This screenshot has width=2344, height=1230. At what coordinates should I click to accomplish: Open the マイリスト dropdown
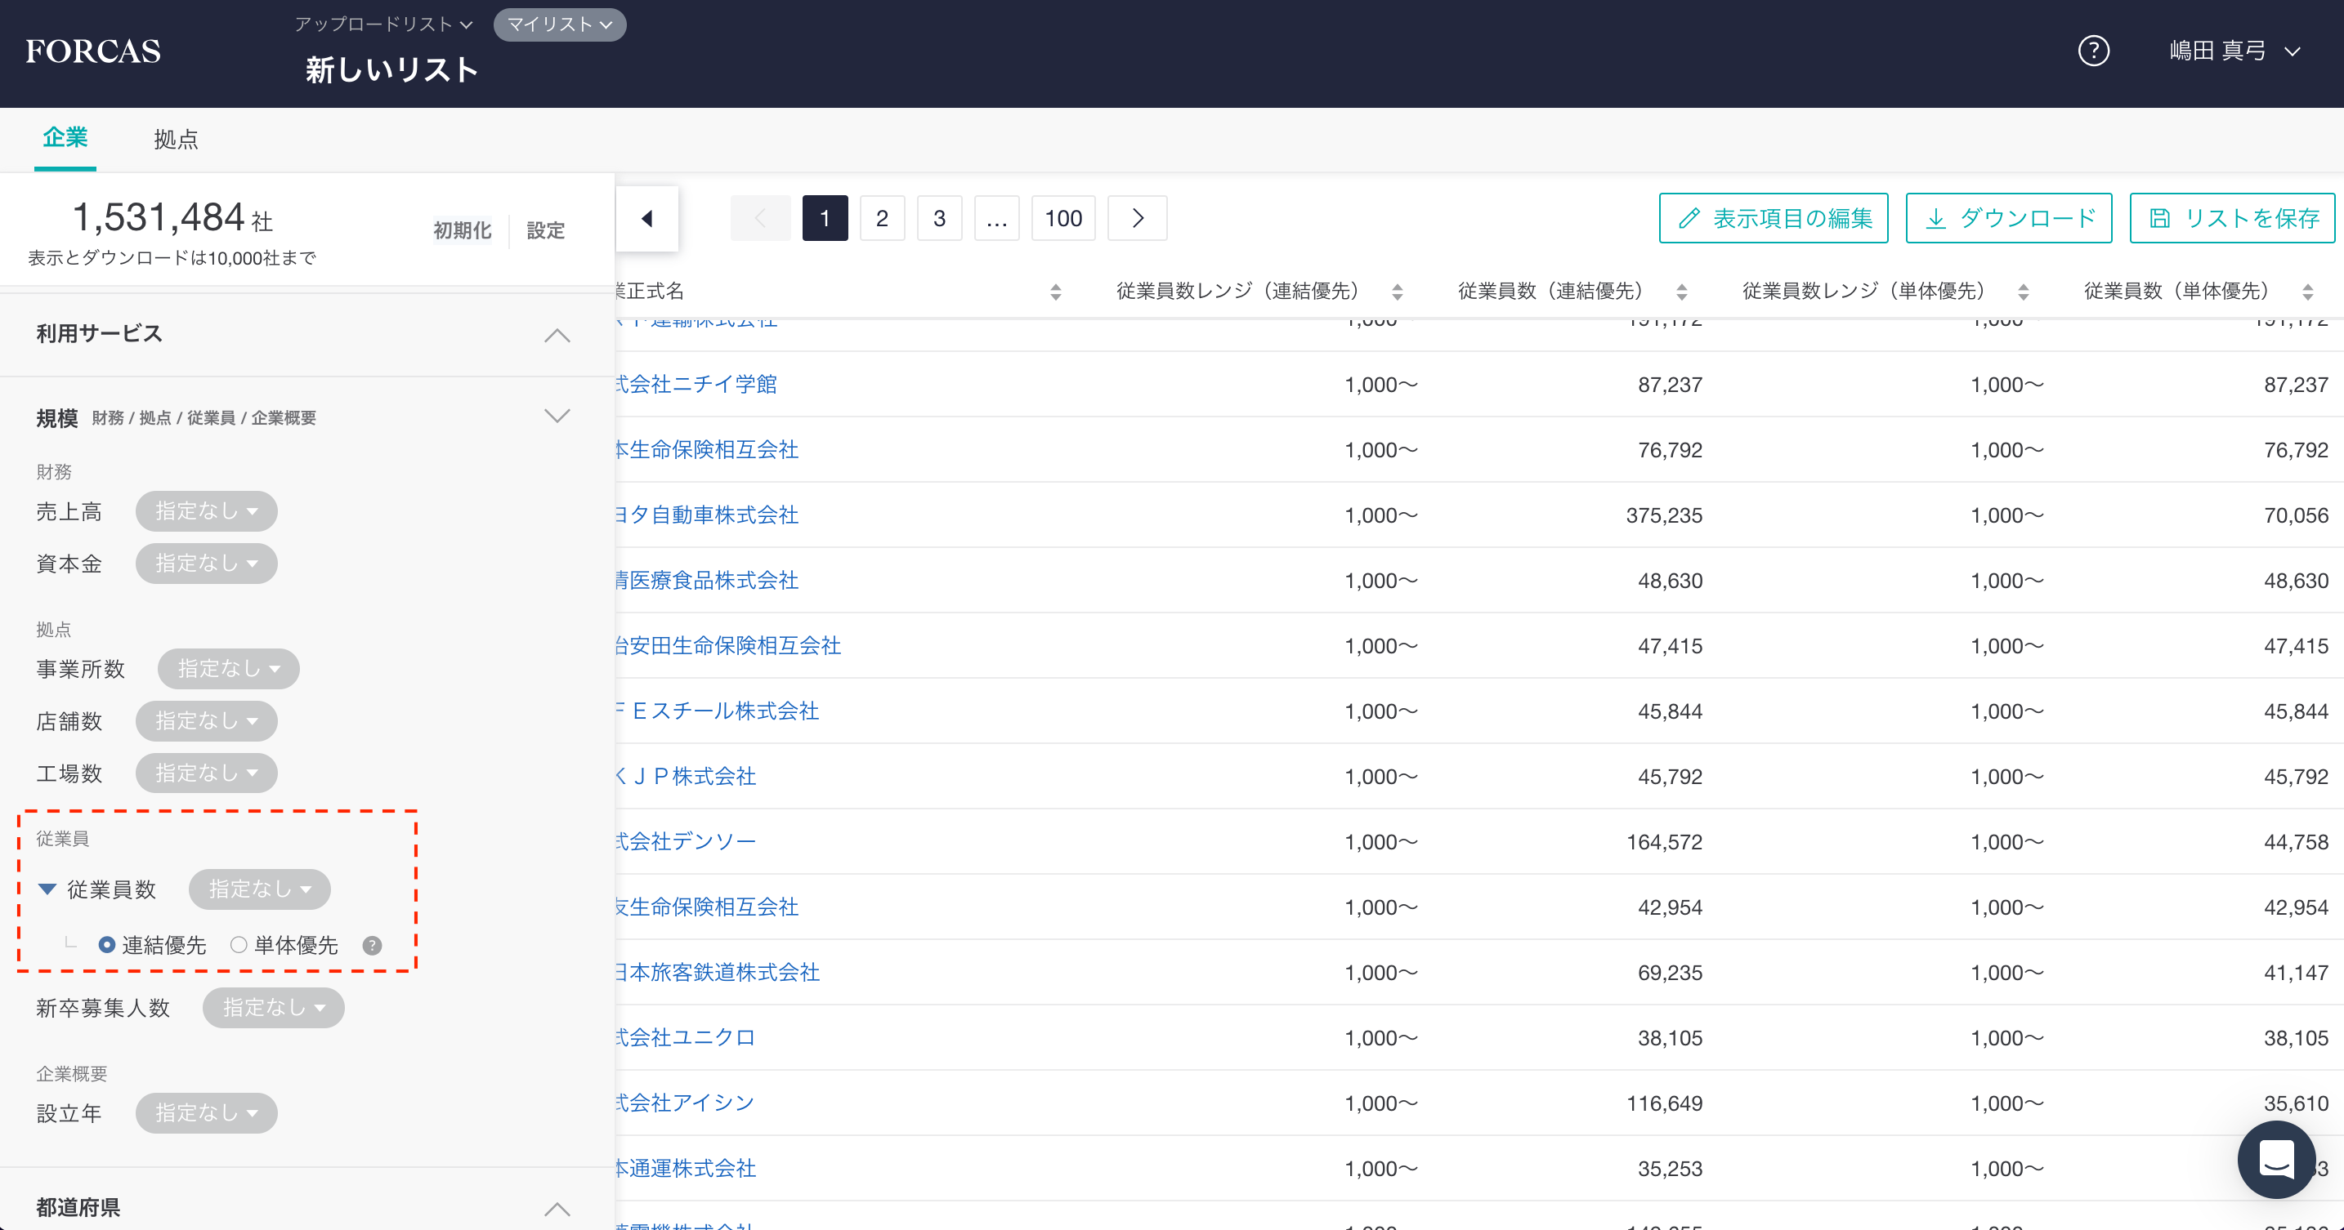(x=560, y=25)
